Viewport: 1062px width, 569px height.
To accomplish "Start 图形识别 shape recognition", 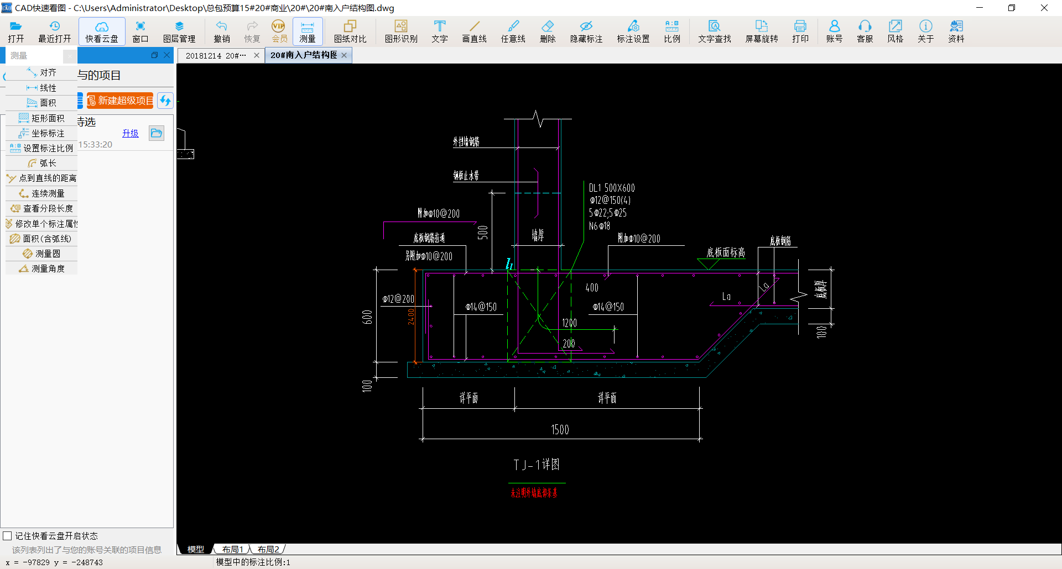I will pyautogui.click(x=401, y=31).
